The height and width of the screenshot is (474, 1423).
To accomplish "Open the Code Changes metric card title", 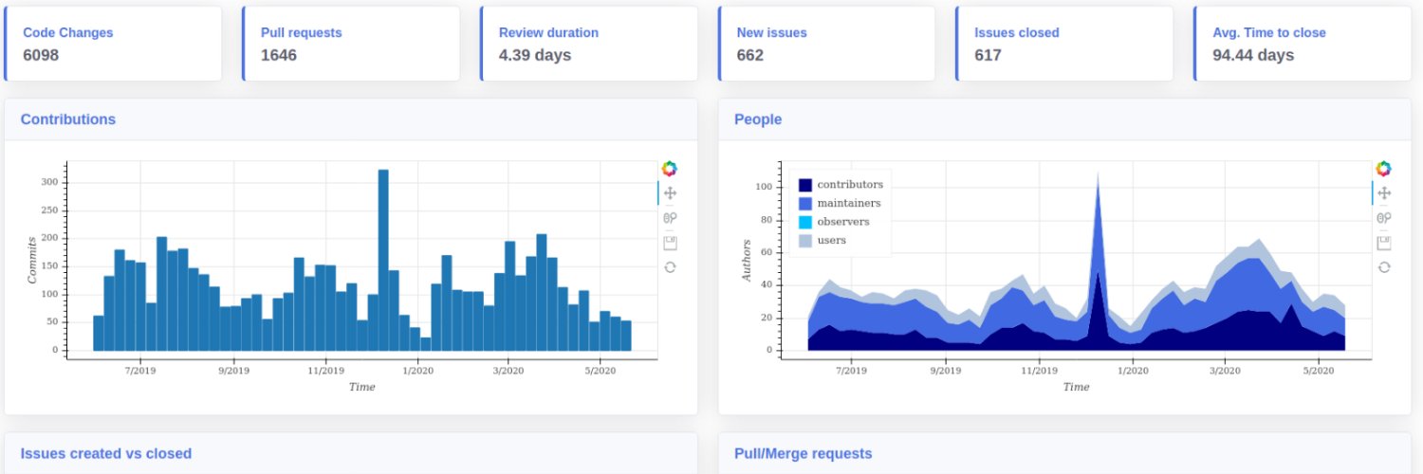I will (x=67, y=32).
